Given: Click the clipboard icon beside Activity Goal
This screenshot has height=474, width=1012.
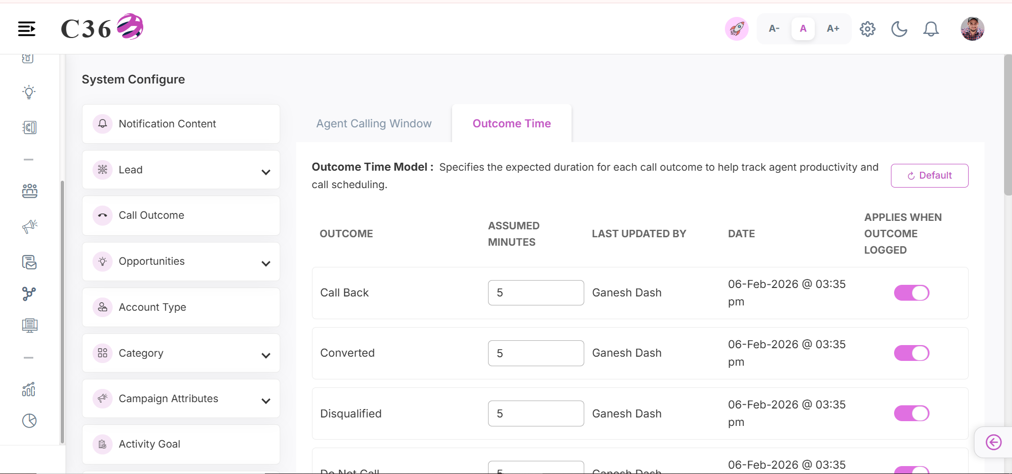Looking at the screenshot, I should pyautogui.click(x=103, y=444).
